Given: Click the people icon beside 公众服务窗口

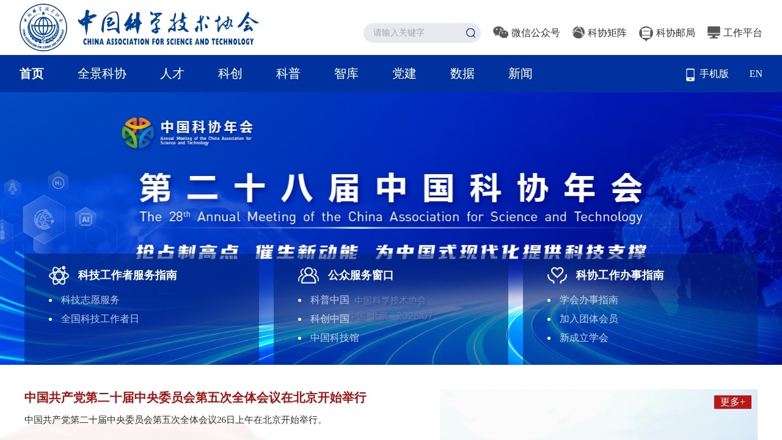Looking at the screenshot, I should point(309,276).
